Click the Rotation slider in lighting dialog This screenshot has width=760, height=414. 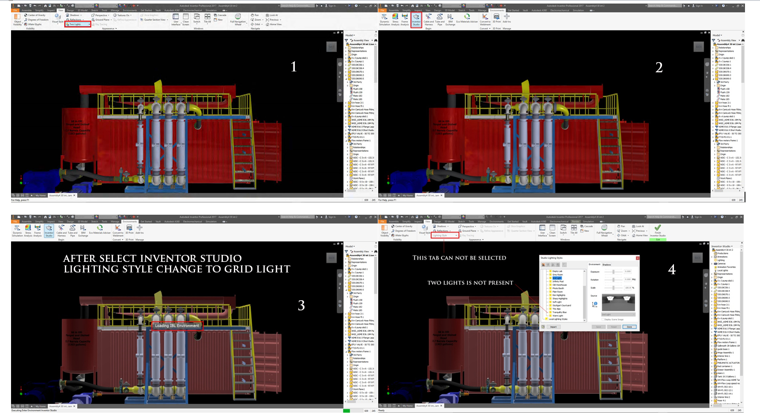(613, 280)
